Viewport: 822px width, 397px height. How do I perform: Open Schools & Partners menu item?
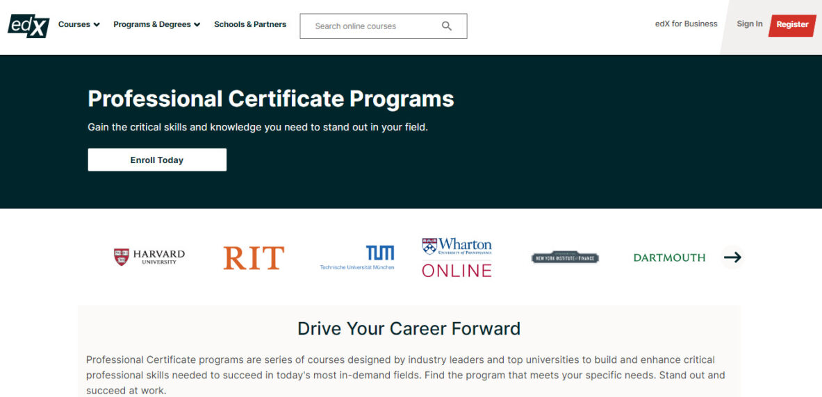point(250,24)
